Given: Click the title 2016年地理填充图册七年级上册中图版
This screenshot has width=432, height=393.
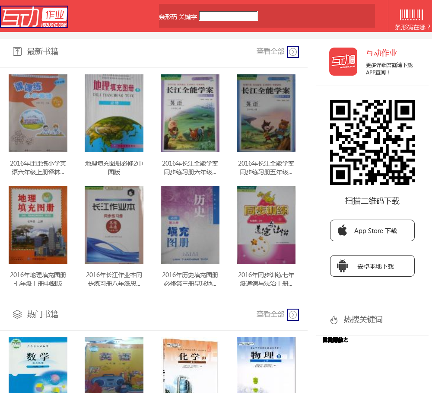Looking at the screenshot, I should (38, 279).
